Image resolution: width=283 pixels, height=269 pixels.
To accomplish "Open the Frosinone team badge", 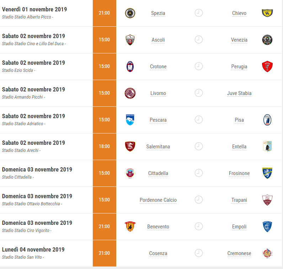I will tap(267, 173).
